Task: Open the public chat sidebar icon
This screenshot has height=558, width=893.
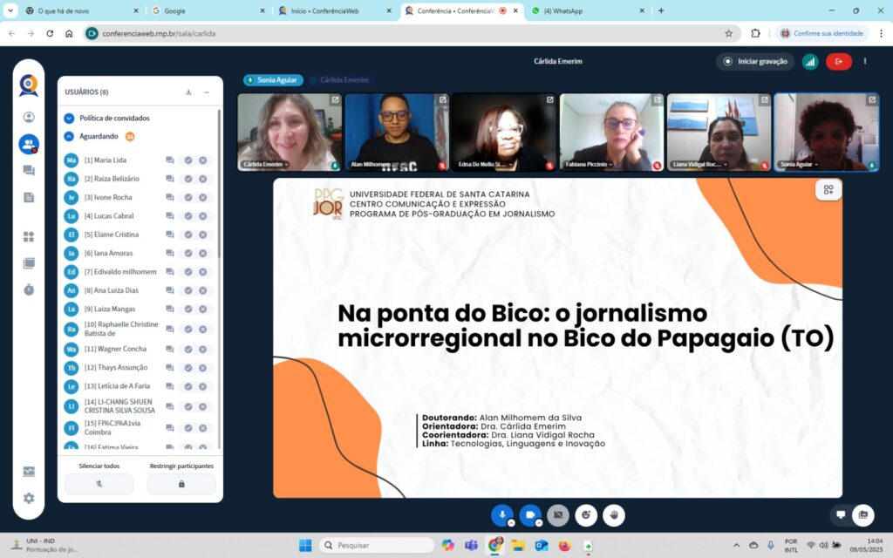Action: [x=29, y=170]
